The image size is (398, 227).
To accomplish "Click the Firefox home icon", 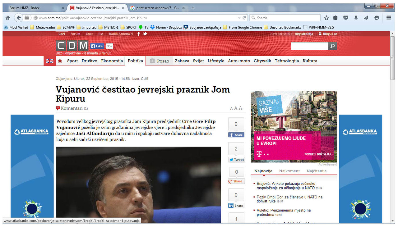I will pyautogui.click(x=8, y=18).
